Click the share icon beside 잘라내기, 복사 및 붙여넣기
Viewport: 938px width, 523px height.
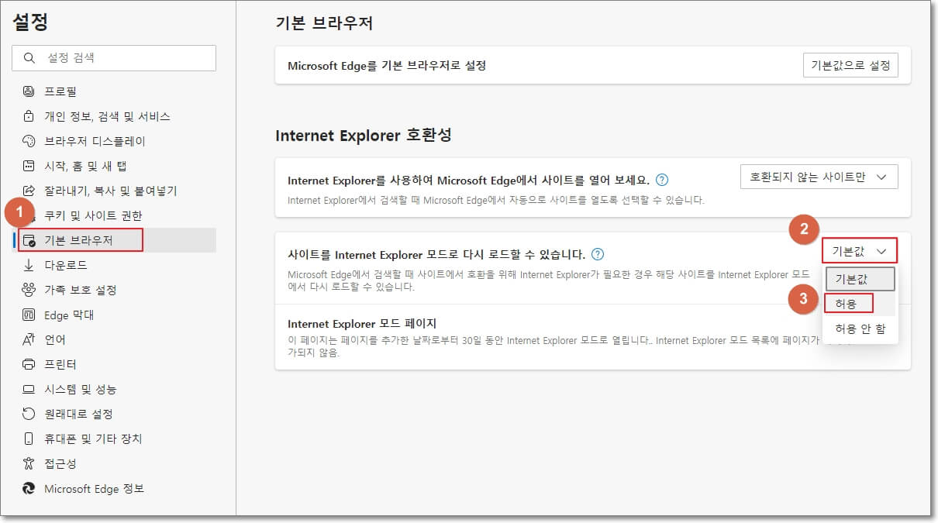(29, 191)
